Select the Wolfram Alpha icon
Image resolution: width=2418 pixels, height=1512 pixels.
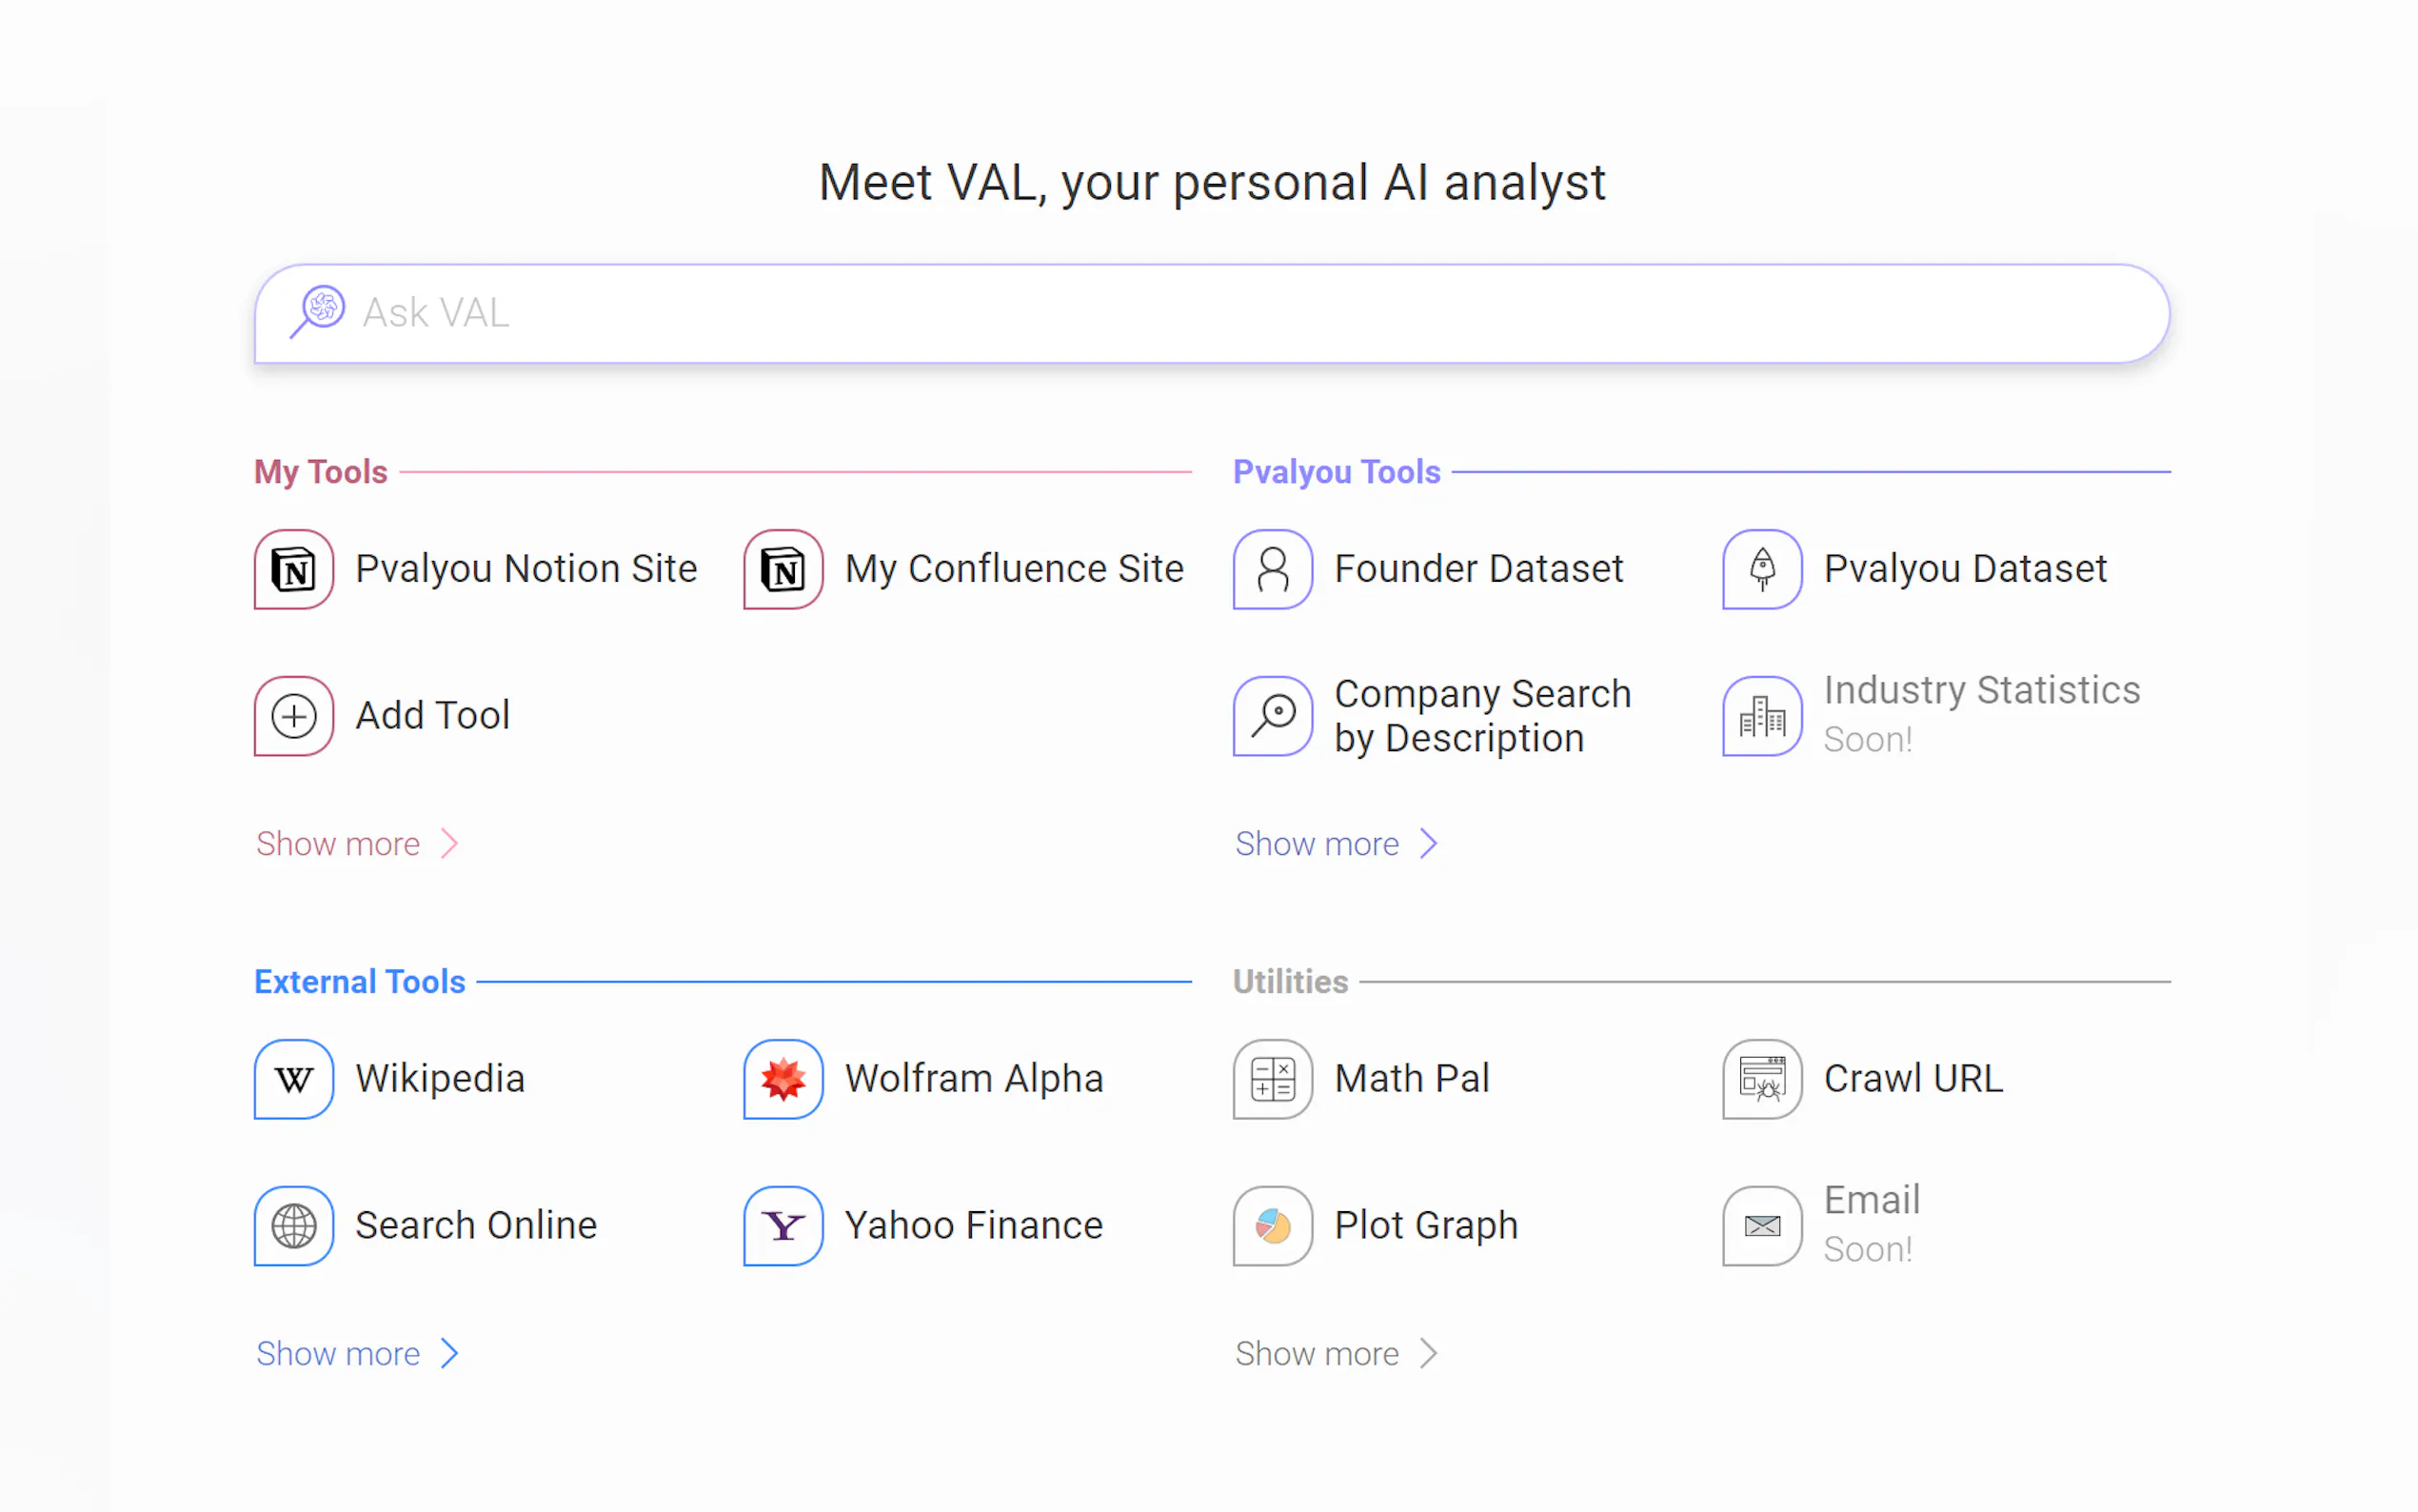[783, 1079]
